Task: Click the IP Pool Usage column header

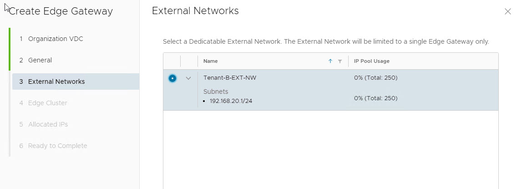Action: pyautogui.click(x=372, y=61)
